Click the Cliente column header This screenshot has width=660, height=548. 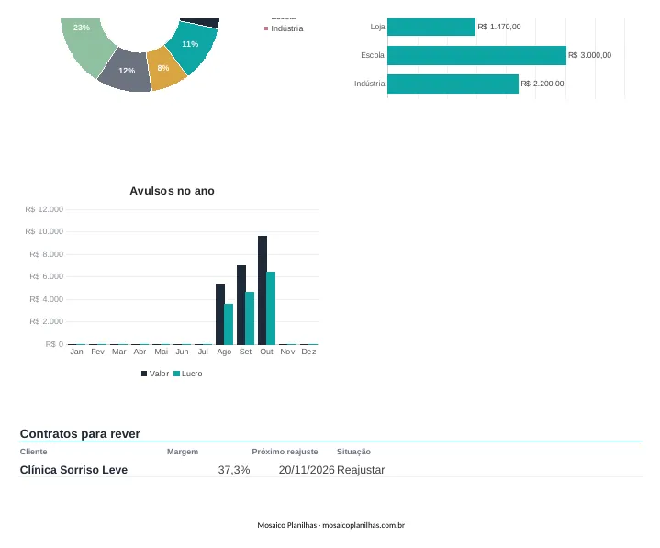(34, 452)
